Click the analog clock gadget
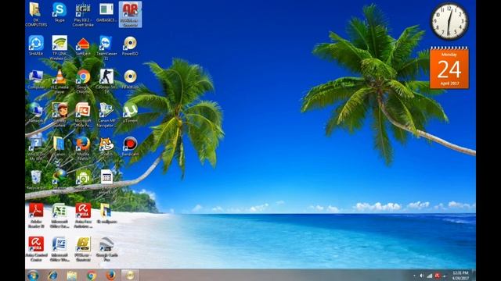This screenshot has width=501, height=281. coord(449,21)
